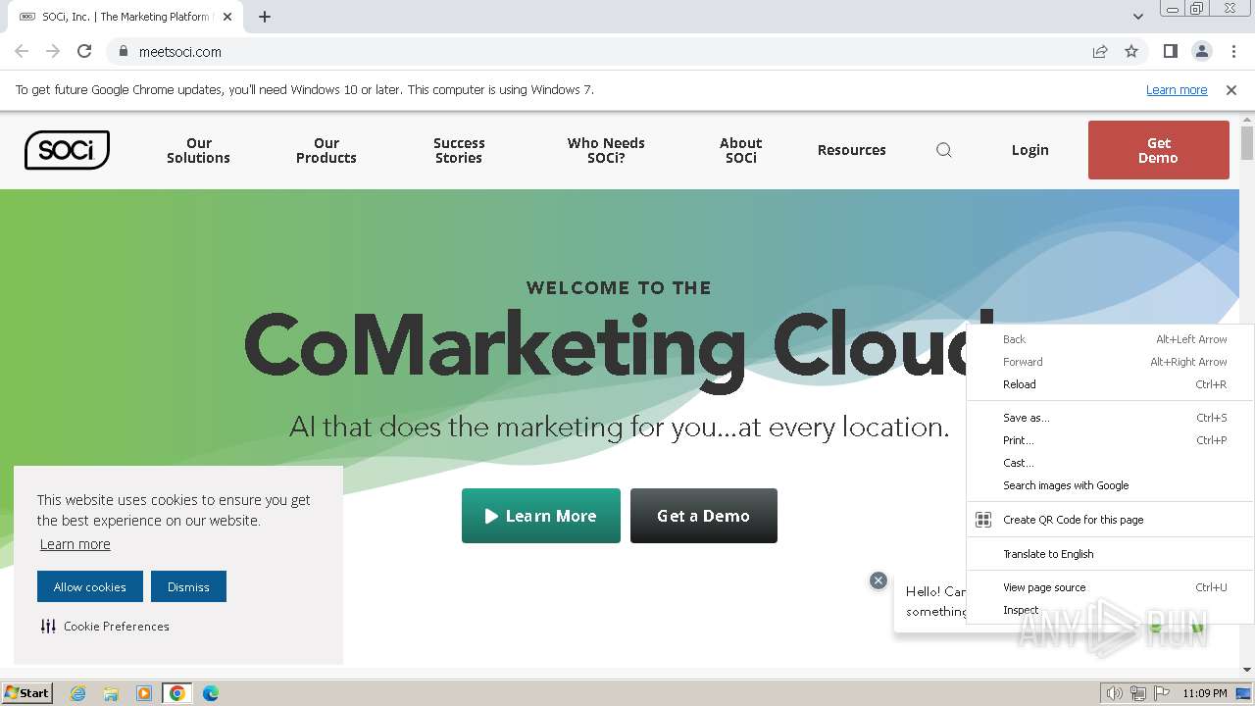Open the side panel icon in toolbar
Viewport: 1255px width, 706px height.
point(1170,51)
